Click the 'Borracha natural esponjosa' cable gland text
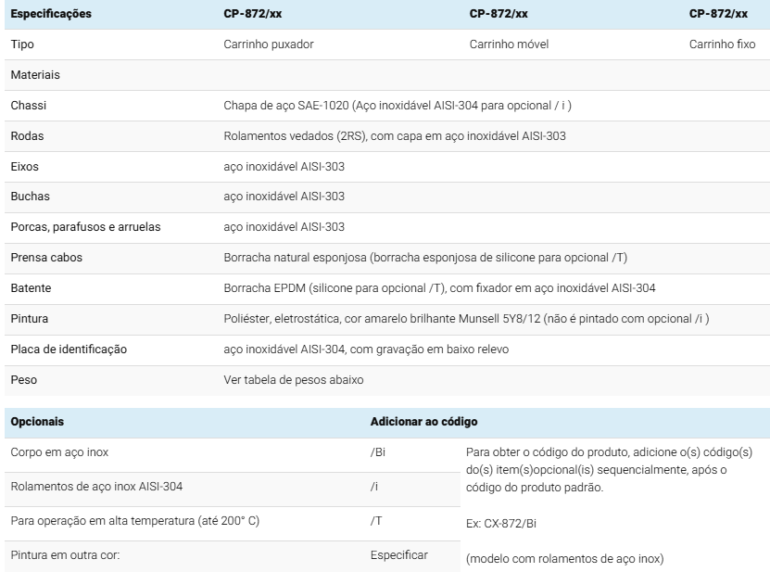770x572 pixels. (432, 258)
